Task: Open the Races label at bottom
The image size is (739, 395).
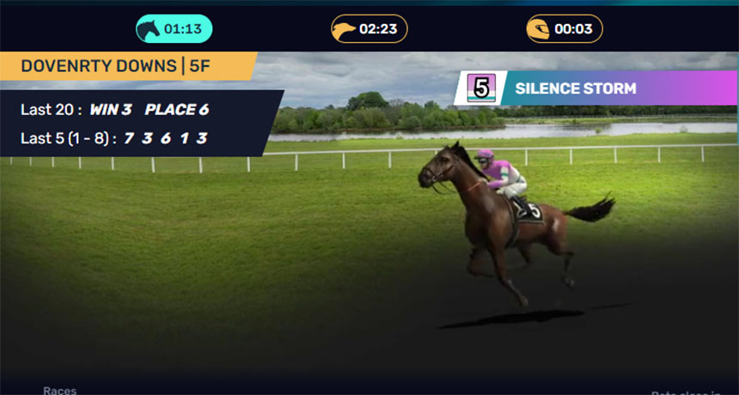Action: [x=60, y=391]
